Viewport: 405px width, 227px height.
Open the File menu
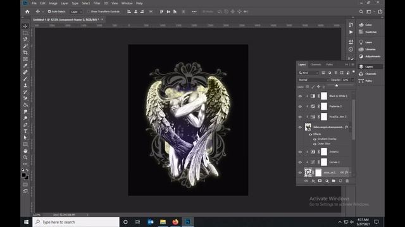(34, 3)
